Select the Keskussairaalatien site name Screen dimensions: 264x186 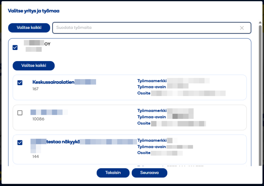tap(53, 82)
